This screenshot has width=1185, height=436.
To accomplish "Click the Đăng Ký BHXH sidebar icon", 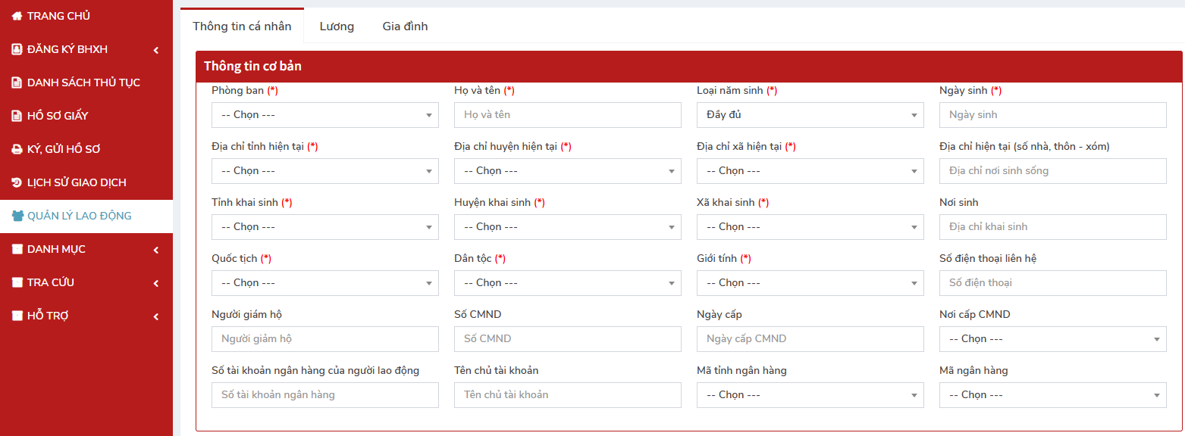I will click(17, 49).
